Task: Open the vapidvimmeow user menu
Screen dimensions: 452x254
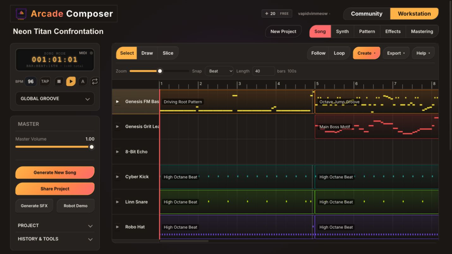Action: (314, 14)
